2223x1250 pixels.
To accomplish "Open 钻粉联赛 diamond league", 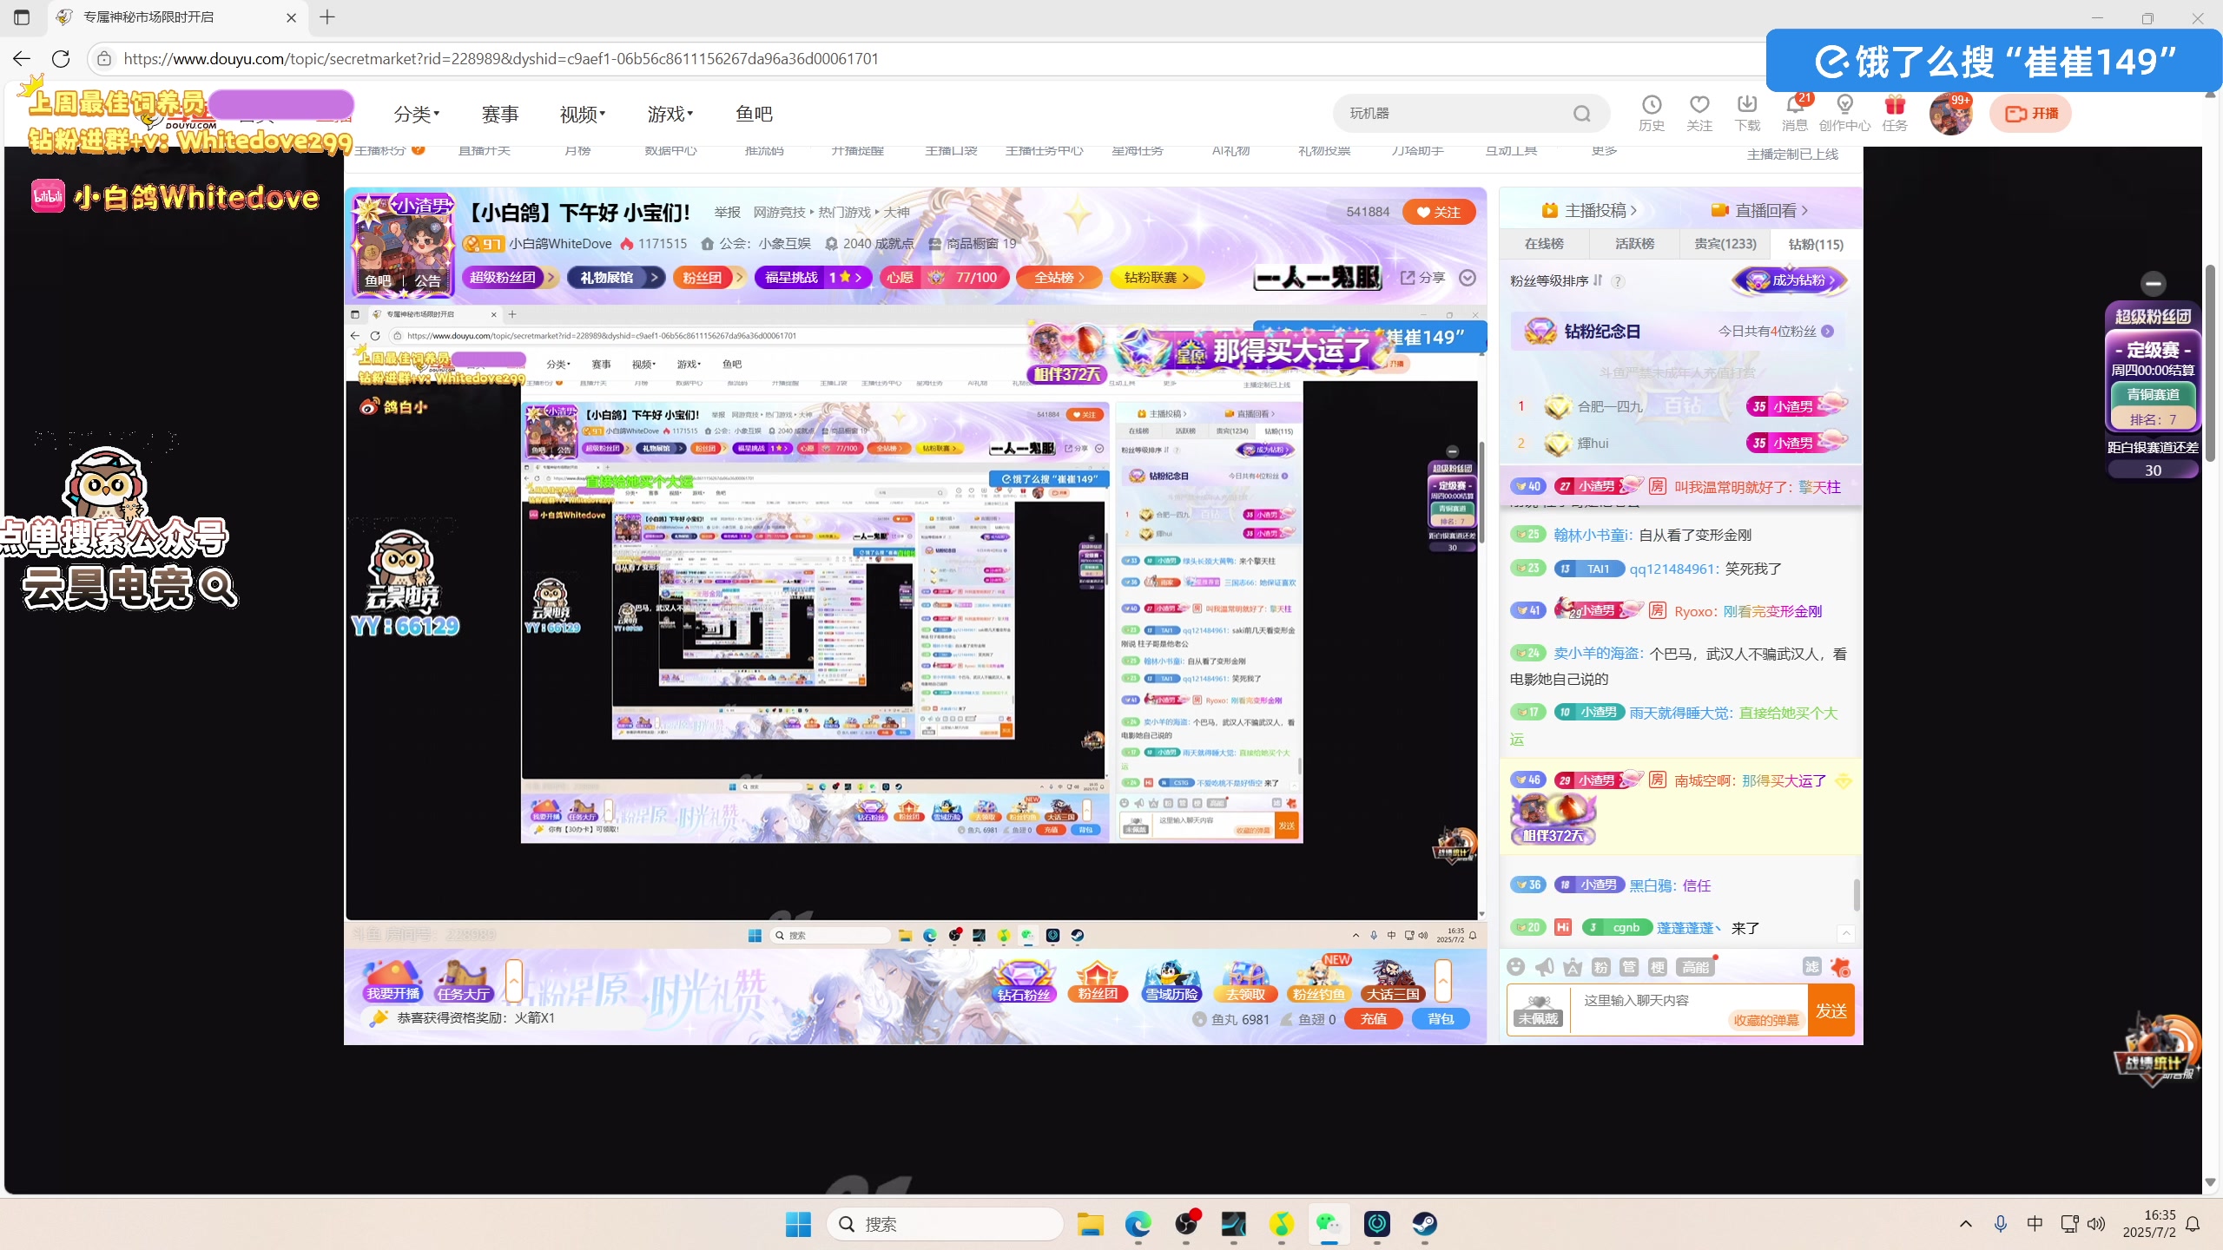I will tap(1157, 277).
